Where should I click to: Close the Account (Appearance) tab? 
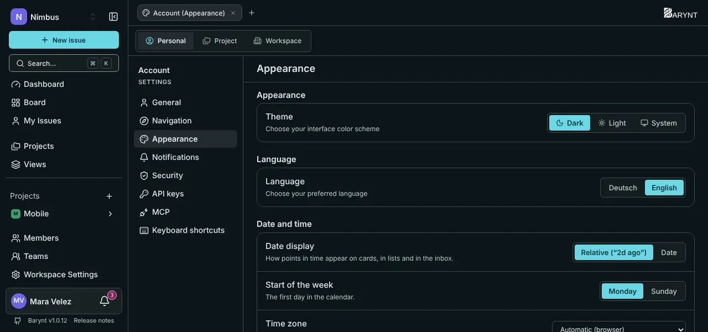233,13
